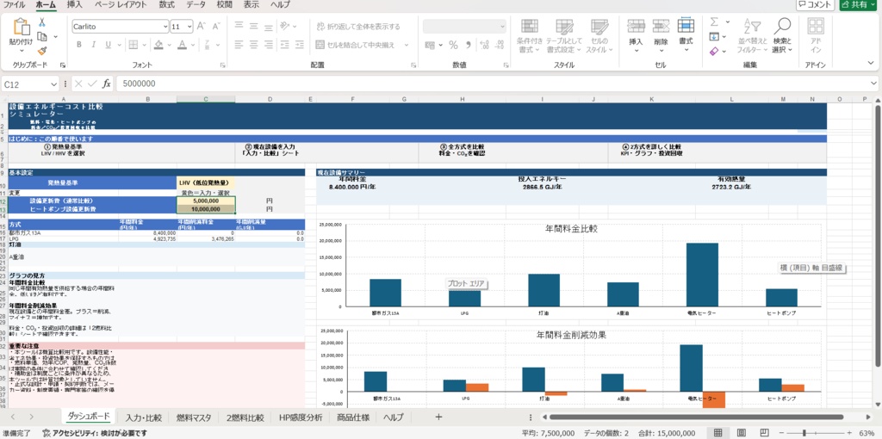This screenshot has height=439, width=882.
Task: Apply font color using the A swatch
Action: pos(182,45)
